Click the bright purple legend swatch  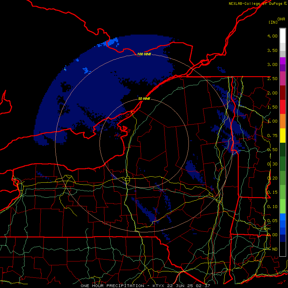[283, 61]
